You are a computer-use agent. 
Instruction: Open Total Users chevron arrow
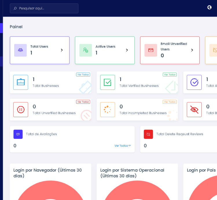(x=62, y=50)
